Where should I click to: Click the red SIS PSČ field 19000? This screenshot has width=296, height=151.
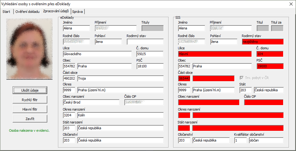point(270,66)
